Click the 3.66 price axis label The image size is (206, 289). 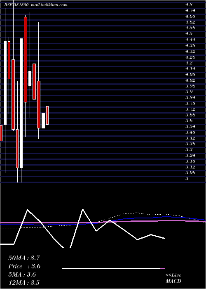[x=190, y=115]
